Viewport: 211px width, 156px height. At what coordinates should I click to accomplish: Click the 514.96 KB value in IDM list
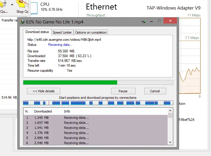pos(9,97)
